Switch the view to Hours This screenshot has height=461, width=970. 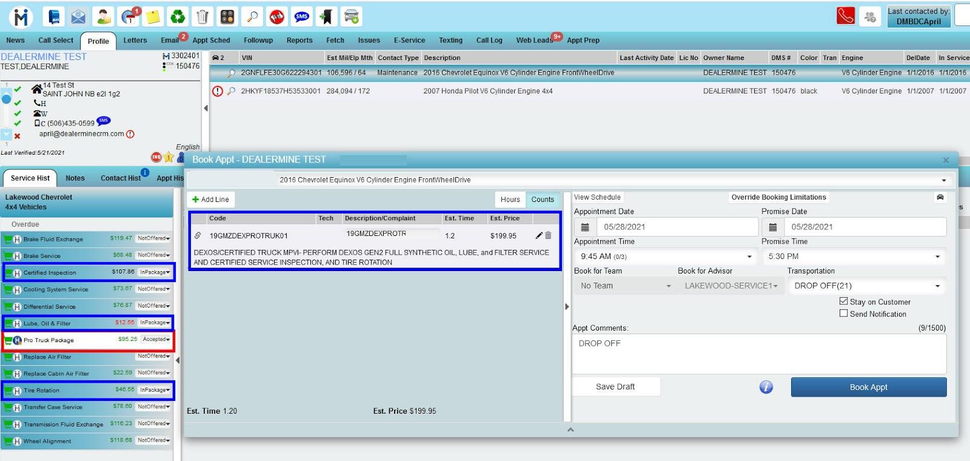click(x=510, y=200)
